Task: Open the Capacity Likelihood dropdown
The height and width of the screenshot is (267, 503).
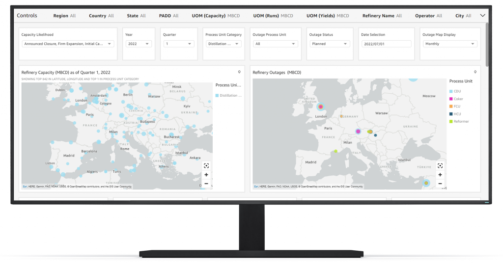Action: coord(67,44)
